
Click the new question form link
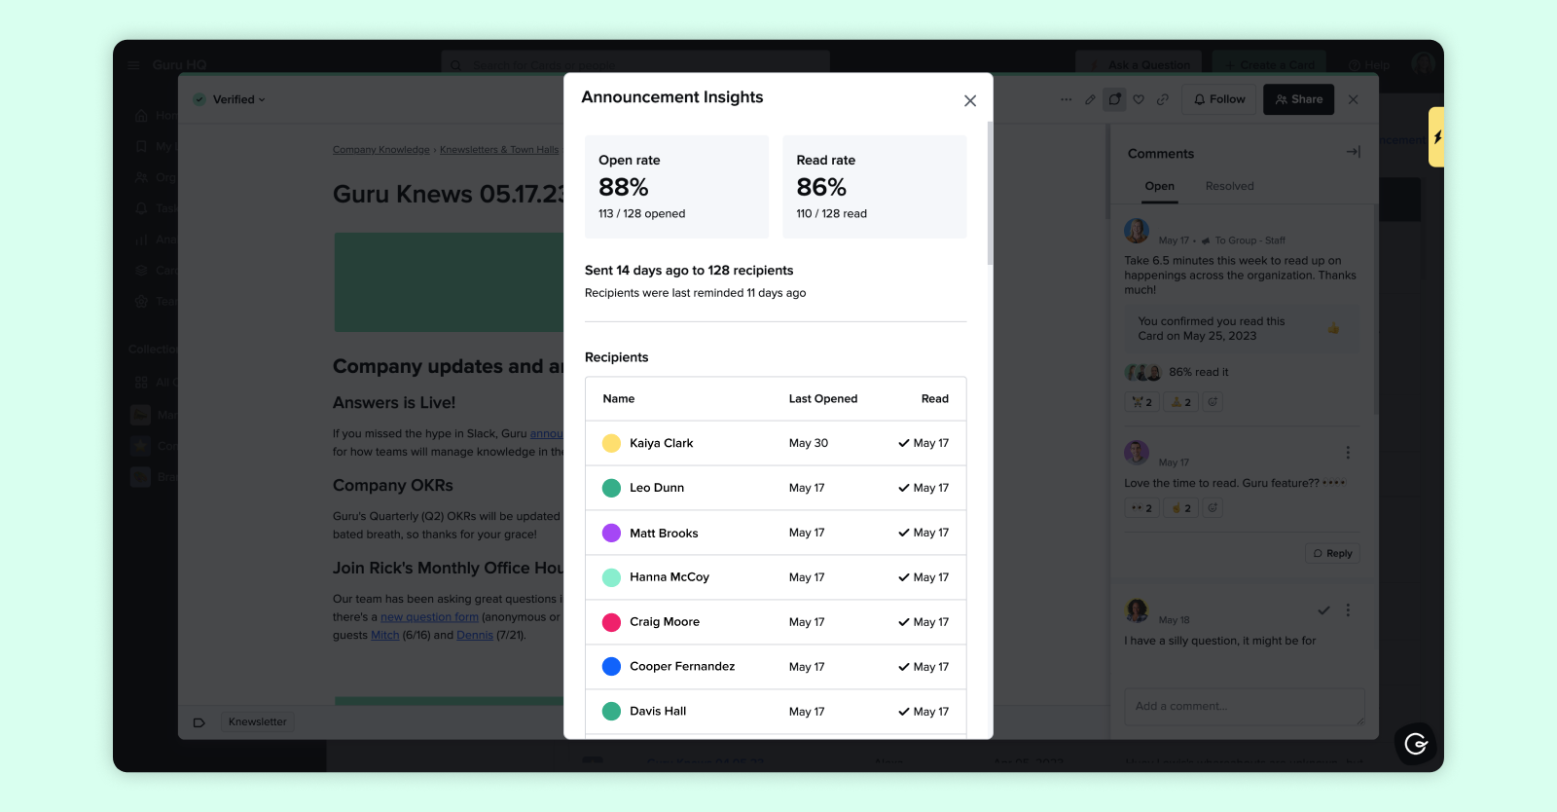[429, 617]
